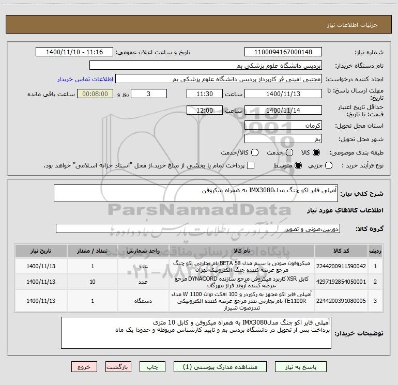Select the کالا/خدمت radio button
Viewport: 398px width, 385px height.
pyautogui.click(x=255, y=152)
